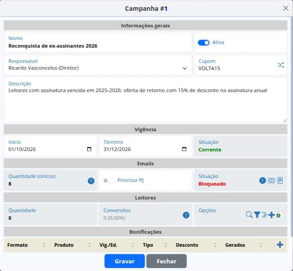Click the double-chevron forward icon in Opções
Viewport: 293px width, 271px height.
[x=264, y=215]
